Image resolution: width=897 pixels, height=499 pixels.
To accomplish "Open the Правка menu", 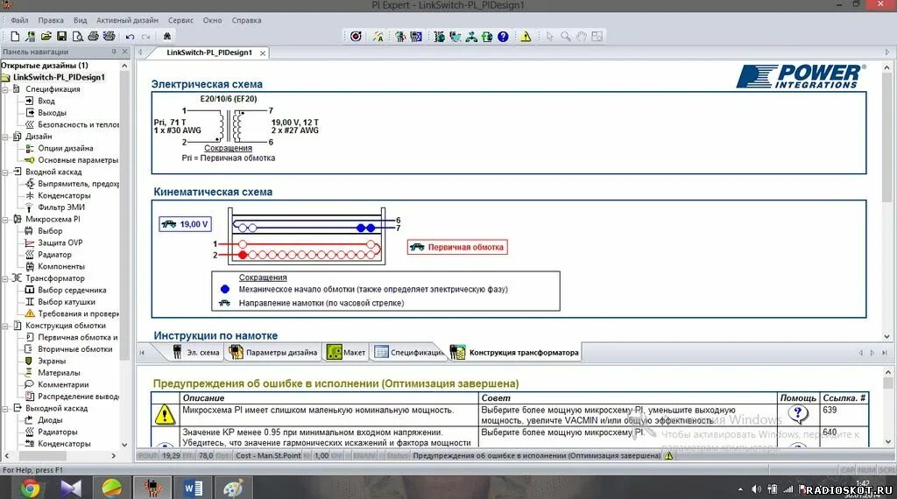I will tap(51, 20).
